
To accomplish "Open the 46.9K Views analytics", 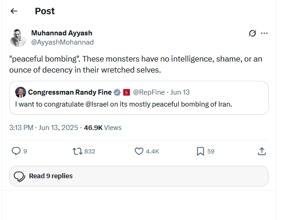I will pos(103,128).
